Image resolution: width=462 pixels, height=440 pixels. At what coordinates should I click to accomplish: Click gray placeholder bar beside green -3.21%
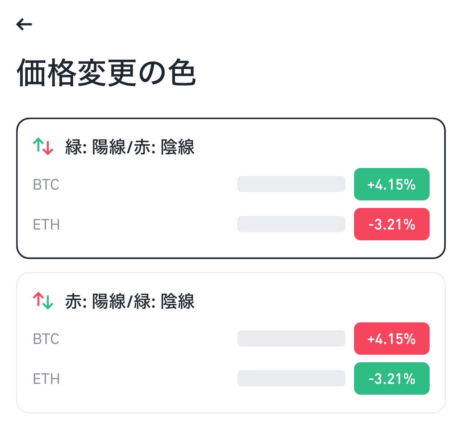coord(291,378)
